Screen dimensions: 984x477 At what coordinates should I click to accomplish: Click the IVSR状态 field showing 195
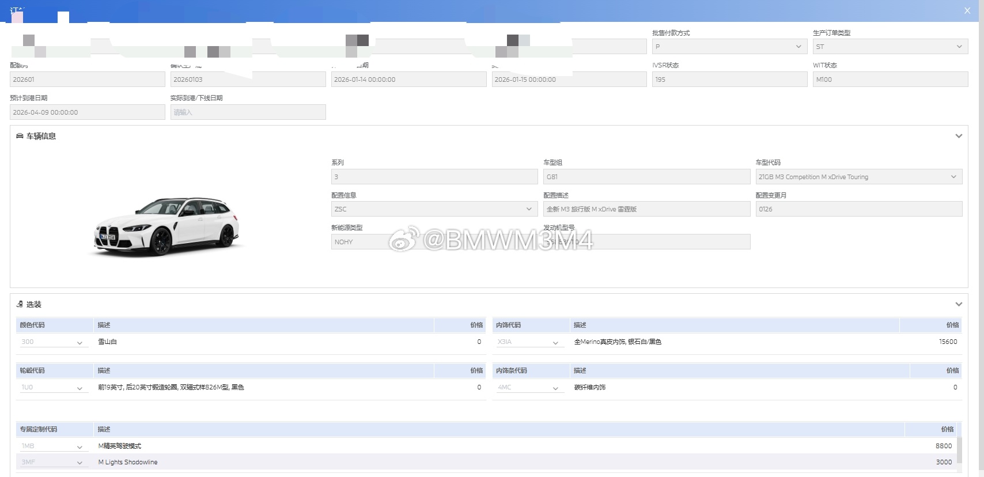click(x=729, y=79)
